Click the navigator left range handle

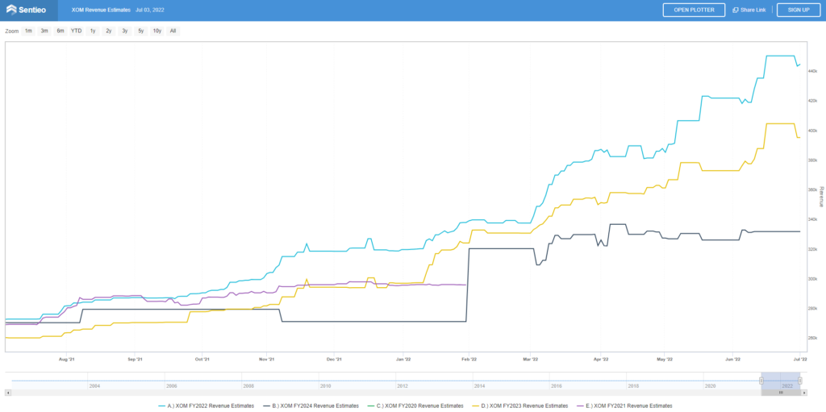(x=761, y=381)
